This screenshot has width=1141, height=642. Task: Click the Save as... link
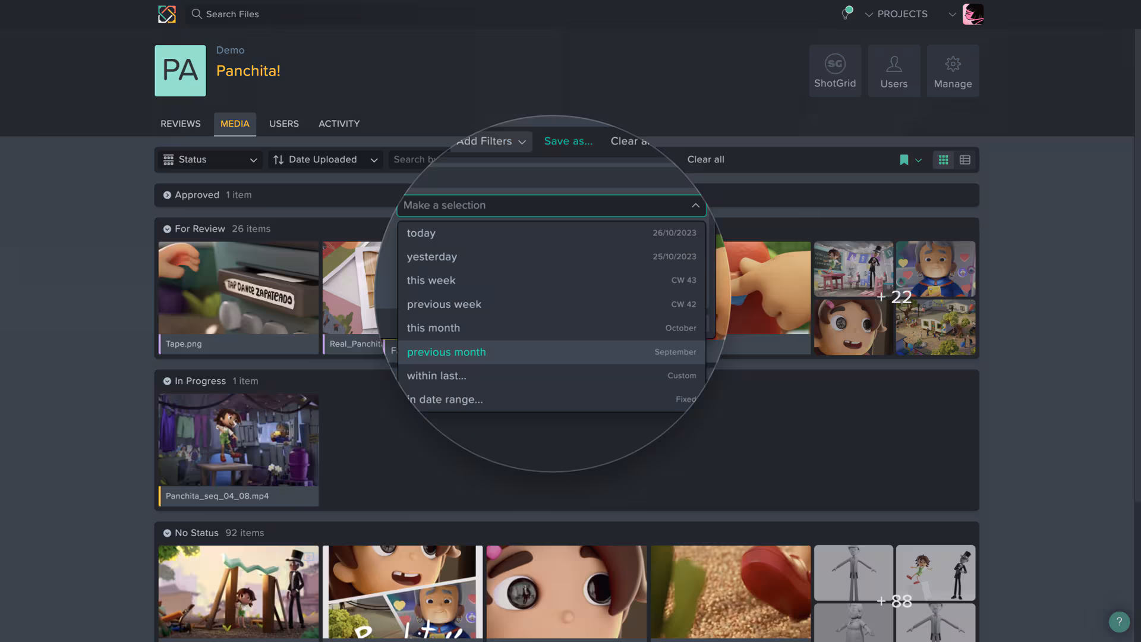568,141
